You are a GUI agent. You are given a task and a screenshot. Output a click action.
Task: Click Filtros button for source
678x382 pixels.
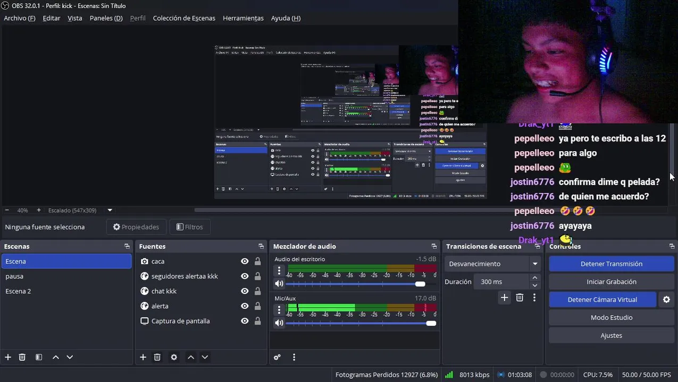[x=190, y=227]
